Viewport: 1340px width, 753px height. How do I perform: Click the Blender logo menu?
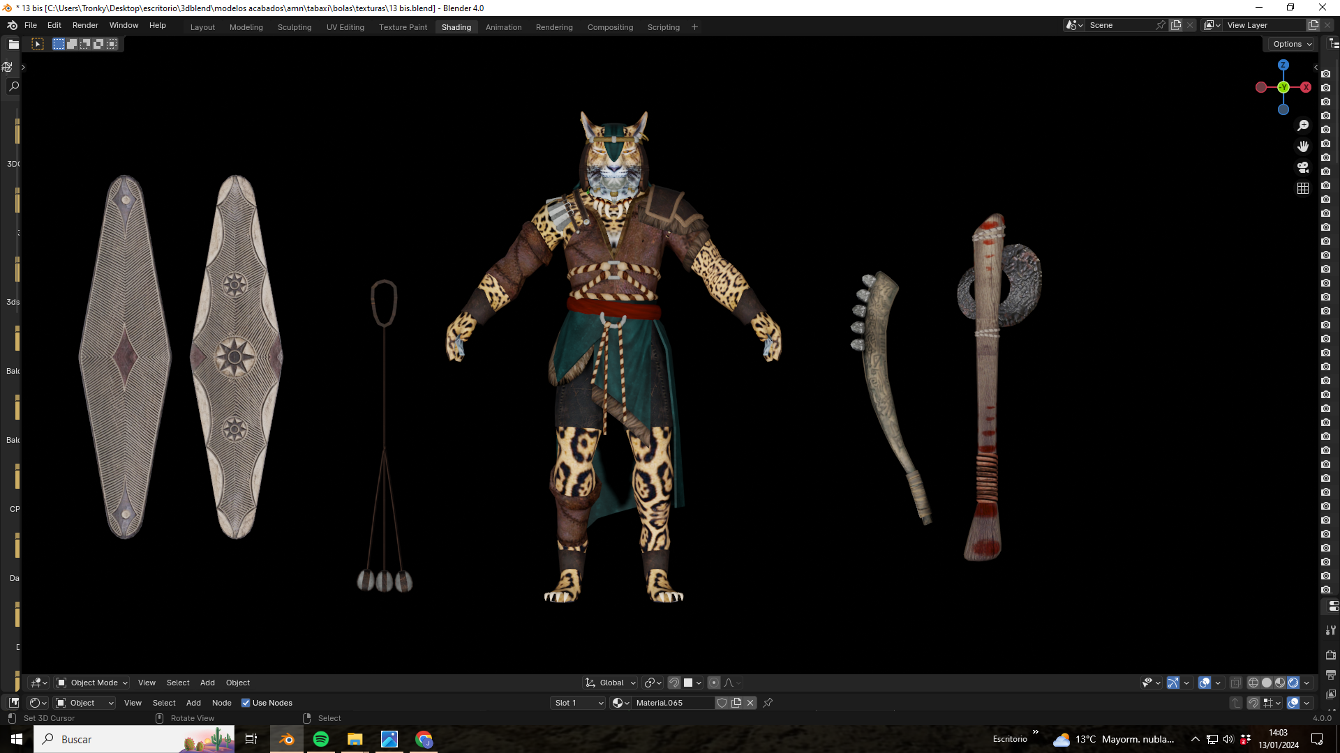12,25
